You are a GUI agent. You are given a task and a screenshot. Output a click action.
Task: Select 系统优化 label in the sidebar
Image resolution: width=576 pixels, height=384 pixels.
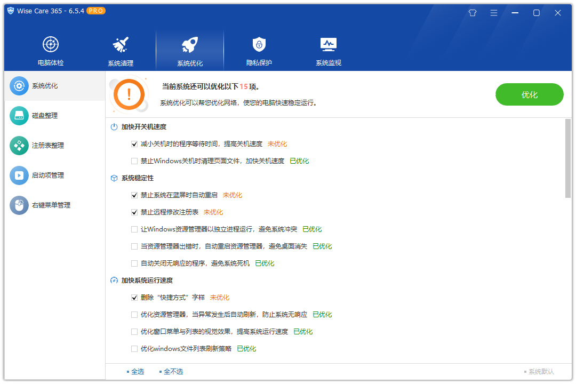[x=45, y=86]
